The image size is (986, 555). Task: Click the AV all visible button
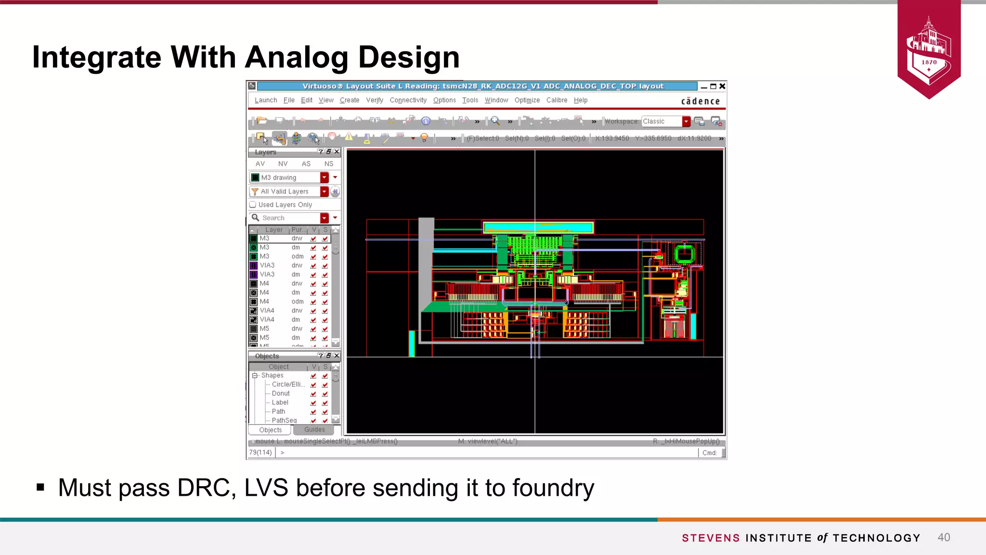point(260,164)
